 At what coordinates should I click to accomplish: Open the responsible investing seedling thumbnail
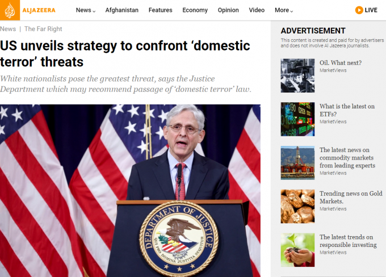coord(297,250)
